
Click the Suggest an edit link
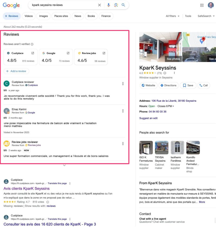tap(148, 118)
